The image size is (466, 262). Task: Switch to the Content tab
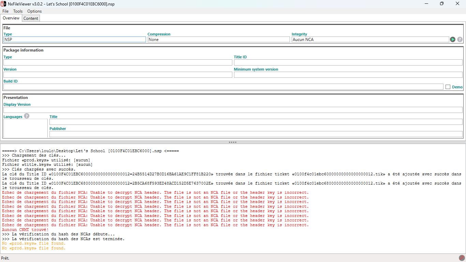(31, 18)
